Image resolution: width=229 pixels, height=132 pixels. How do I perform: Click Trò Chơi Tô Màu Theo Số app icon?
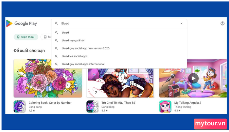pos(93,106)
